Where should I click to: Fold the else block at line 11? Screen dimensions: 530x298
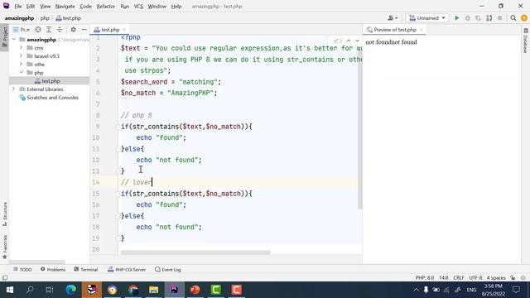click(x=118, y=149)
